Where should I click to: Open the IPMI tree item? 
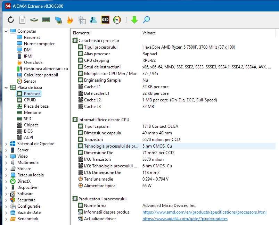click(25, 56)
